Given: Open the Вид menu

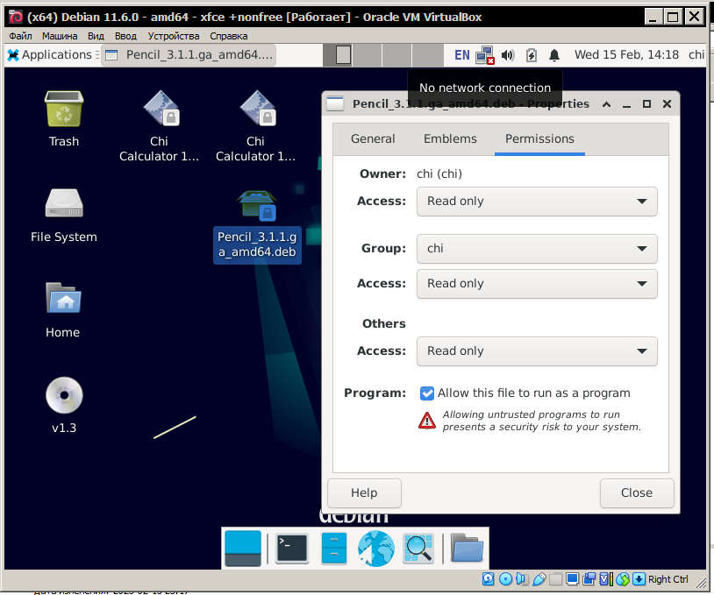Looking at the screenshot, I should point(96,36).
